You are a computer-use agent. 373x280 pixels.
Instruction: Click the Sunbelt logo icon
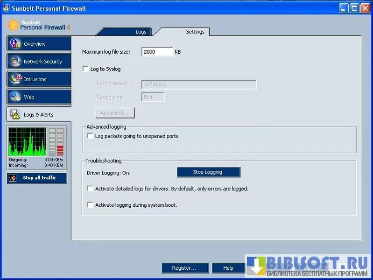(x=14, y=25)
